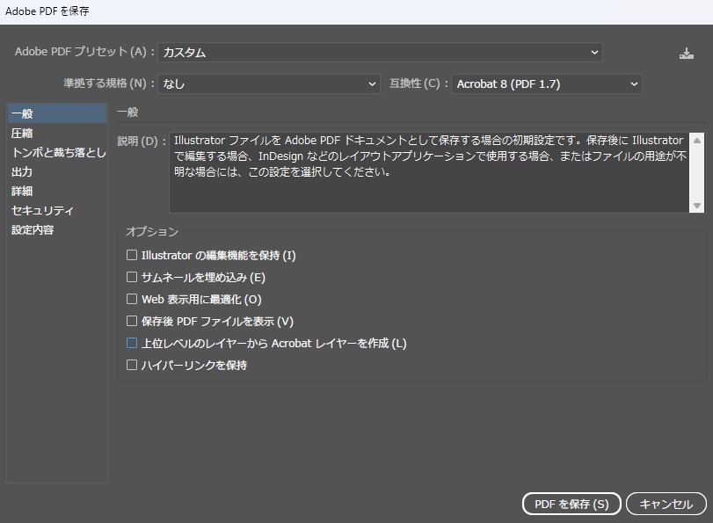This screenshot has width=713, height=523.
Task: Click the PDF を保存 button
Action: 571,504
